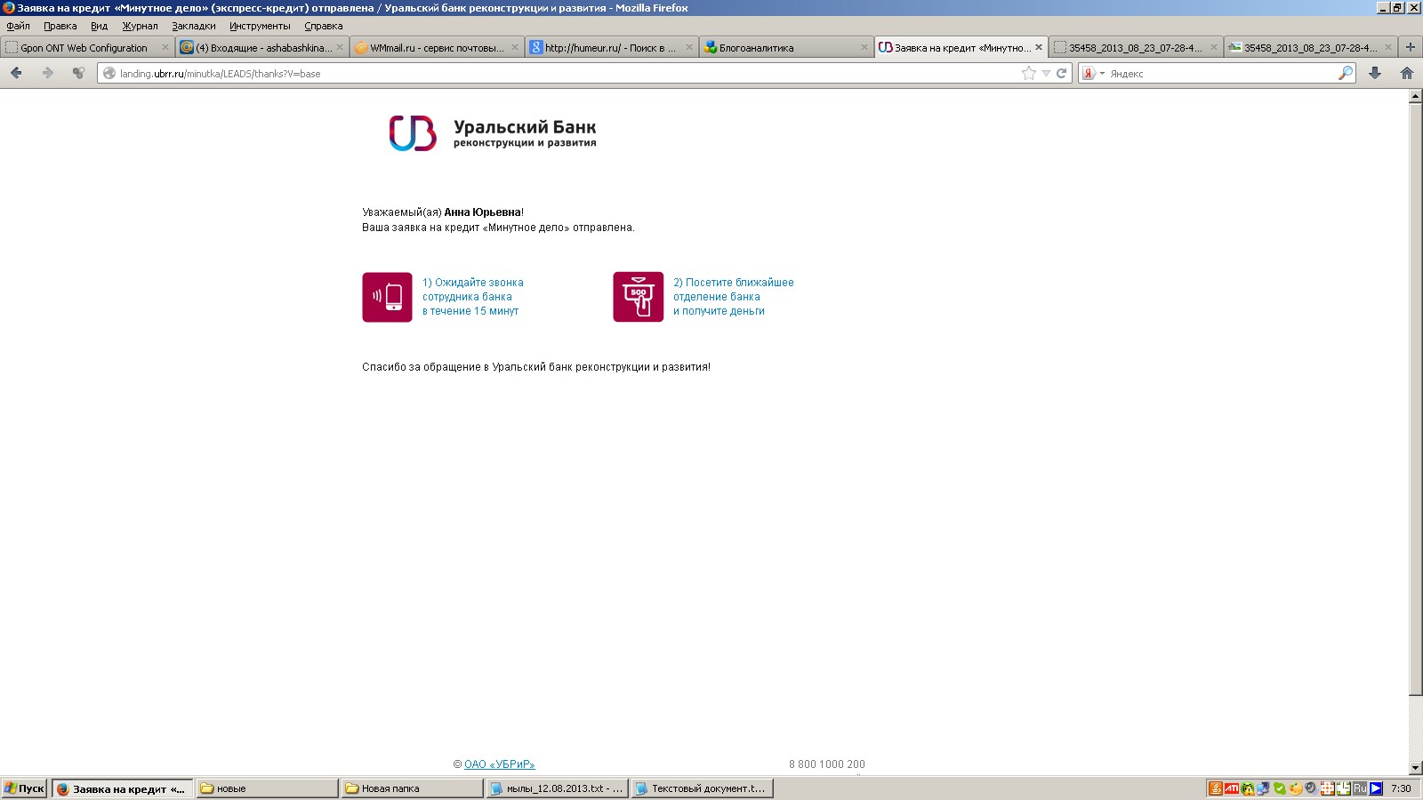Screen dimensions: 1423x800
Task: Click the page scrollbar up arrow
Action: pyautogui.click(x=1416, y=97)
